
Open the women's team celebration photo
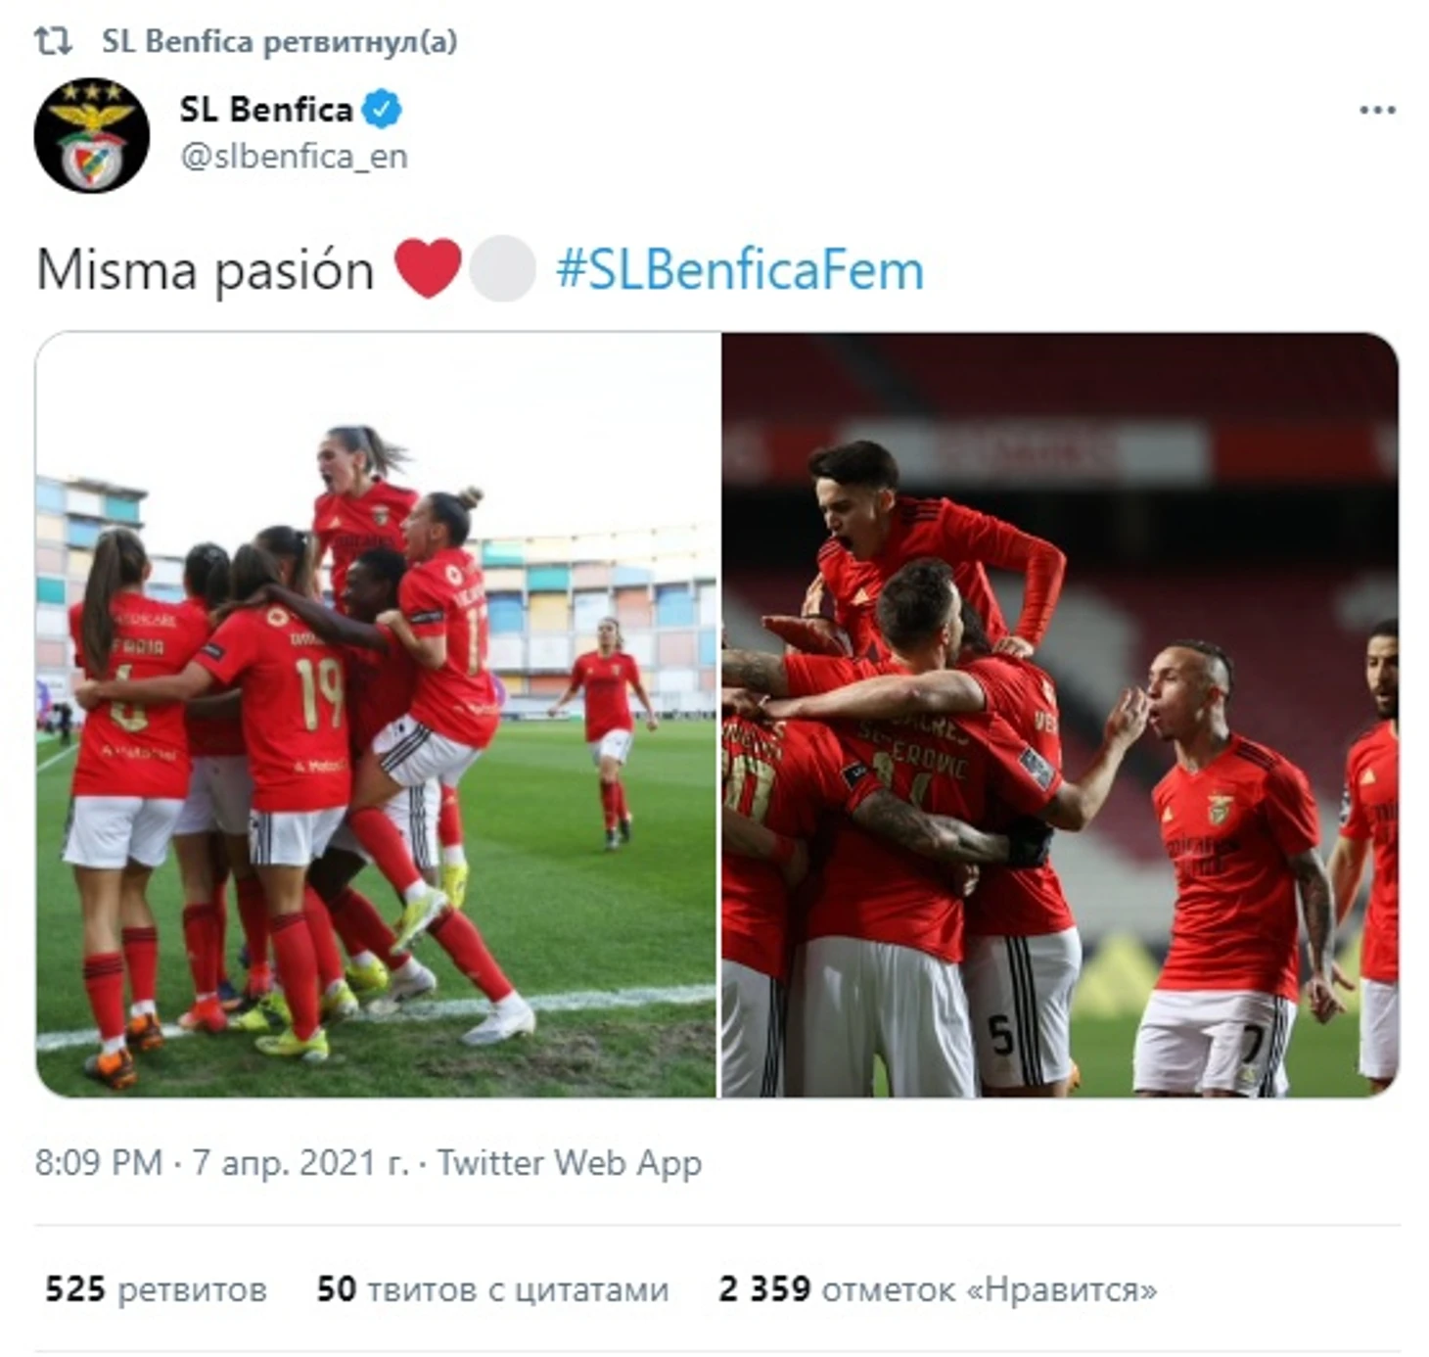pos(376,715)
